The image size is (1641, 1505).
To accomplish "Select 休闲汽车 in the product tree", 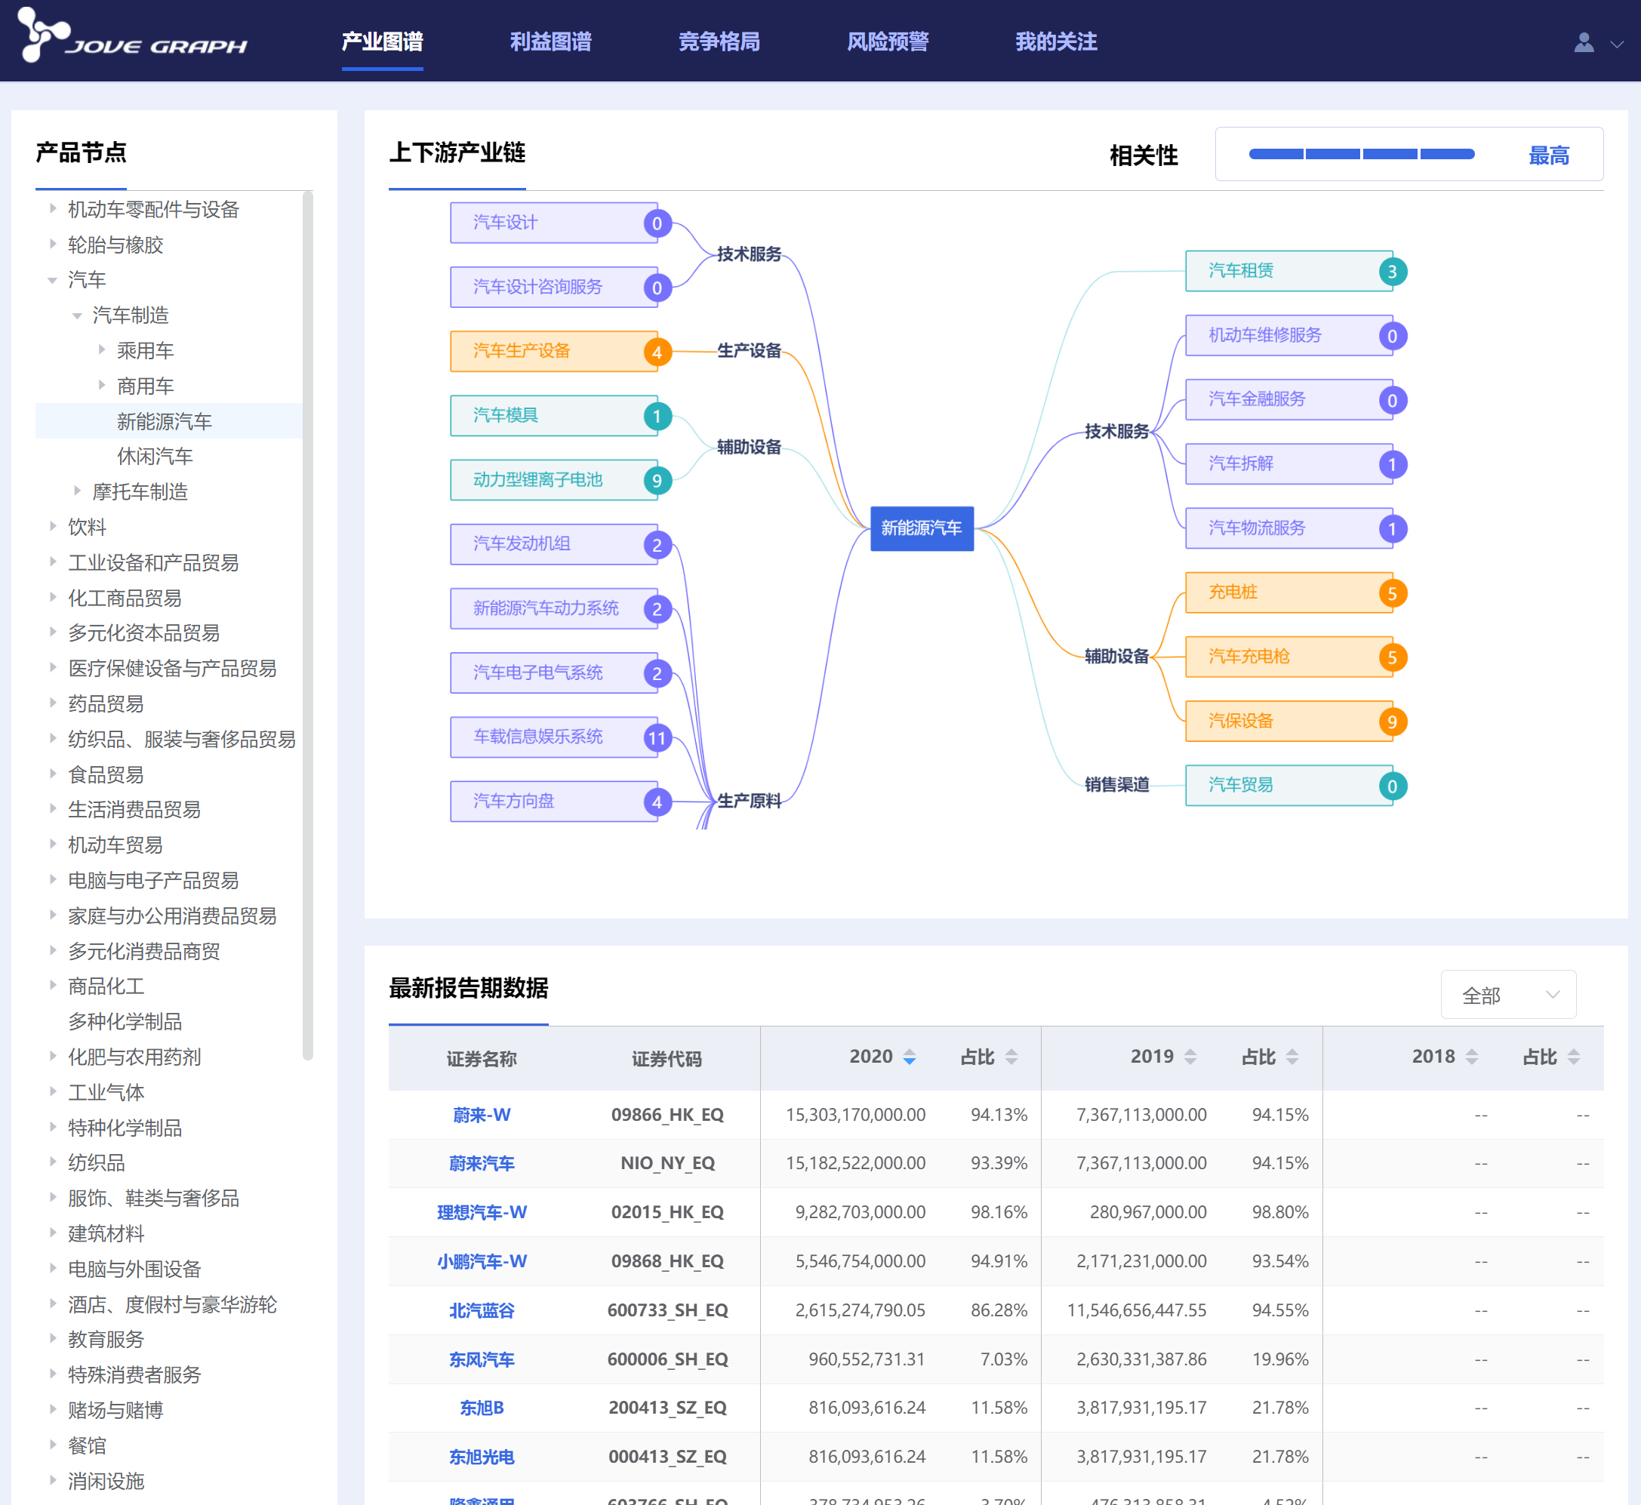I will (x=155, y=456).
